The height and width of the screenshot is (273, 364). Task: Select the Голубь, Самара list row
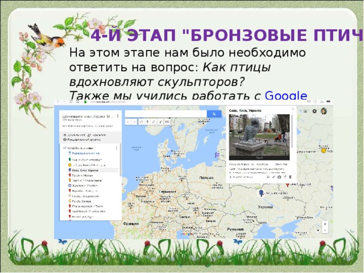pyautogui.click(x=80, y=201)
